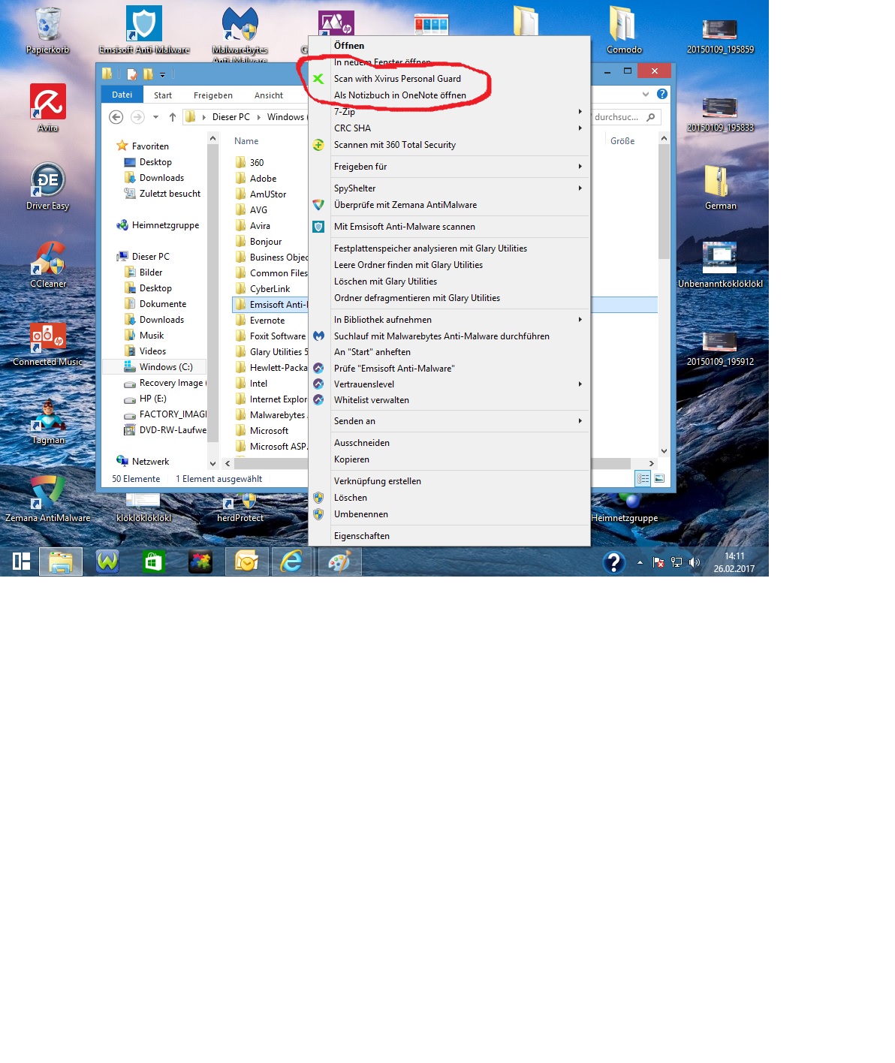Open CCleaner desktop shortcut
895x1063 pixels.
click(x=47, y=263)
